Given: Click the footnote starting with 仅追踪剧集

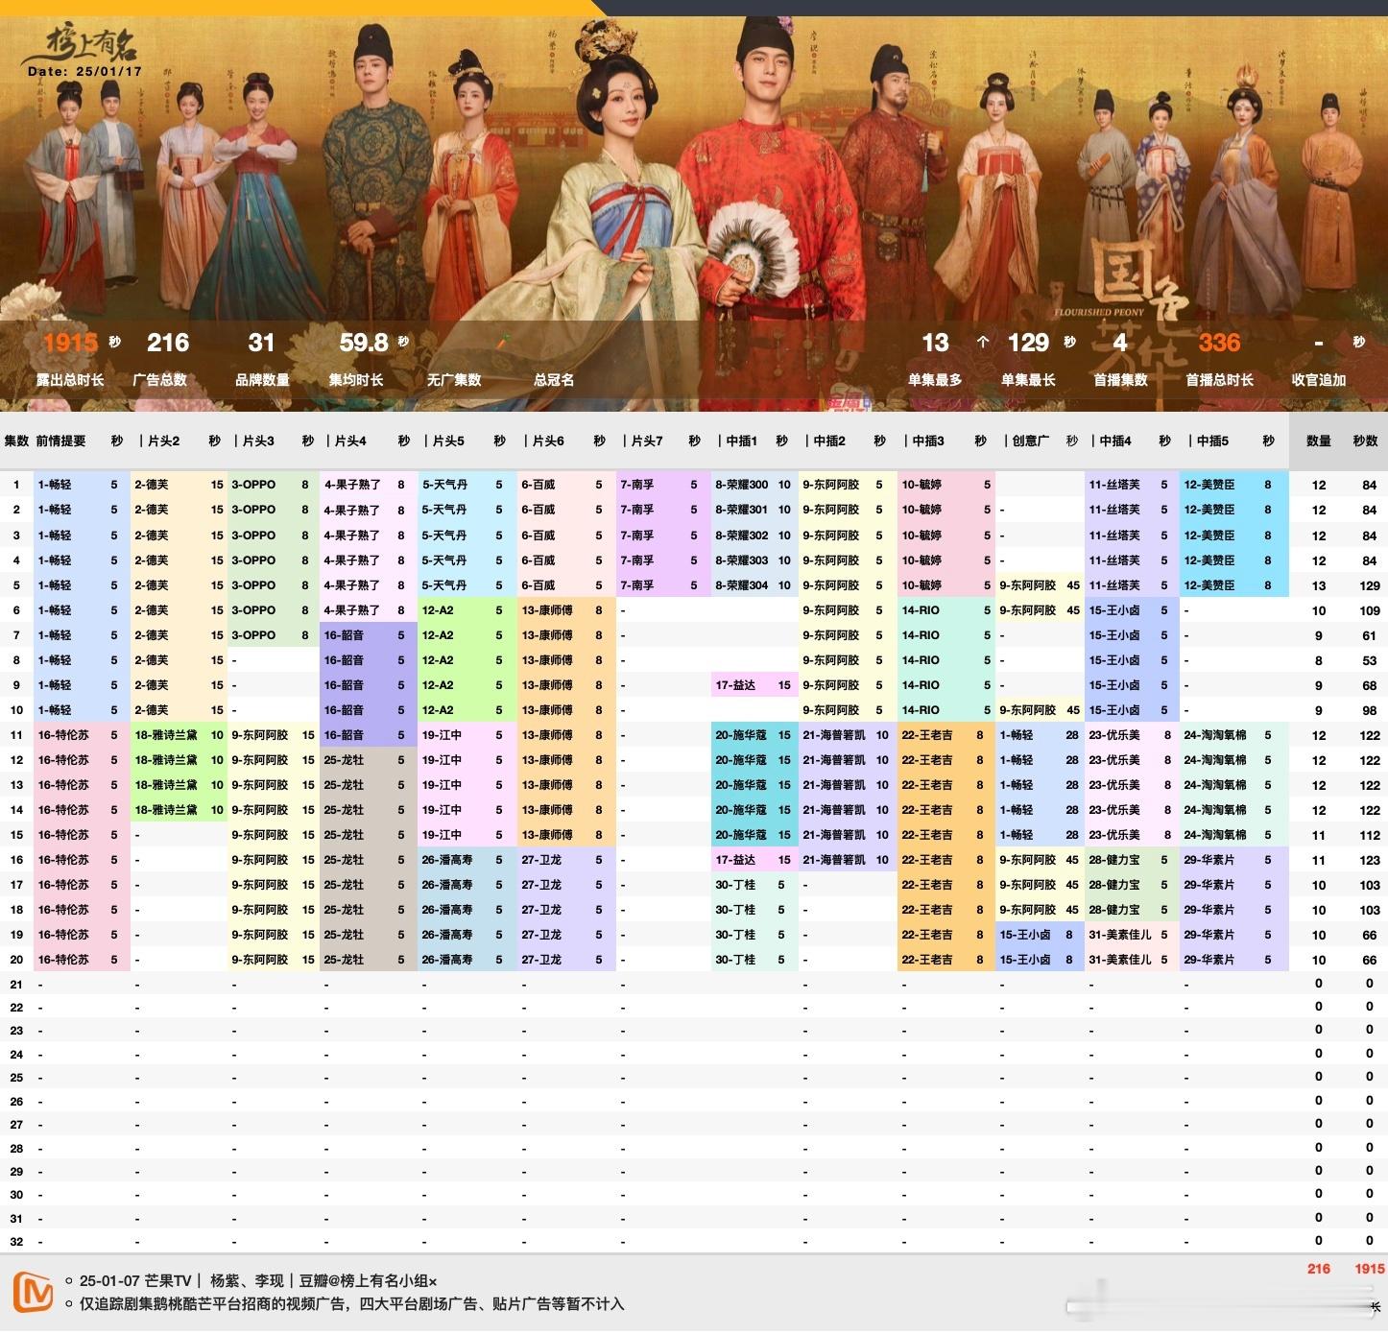Looking at the screenshot, I should [351, 1304].
